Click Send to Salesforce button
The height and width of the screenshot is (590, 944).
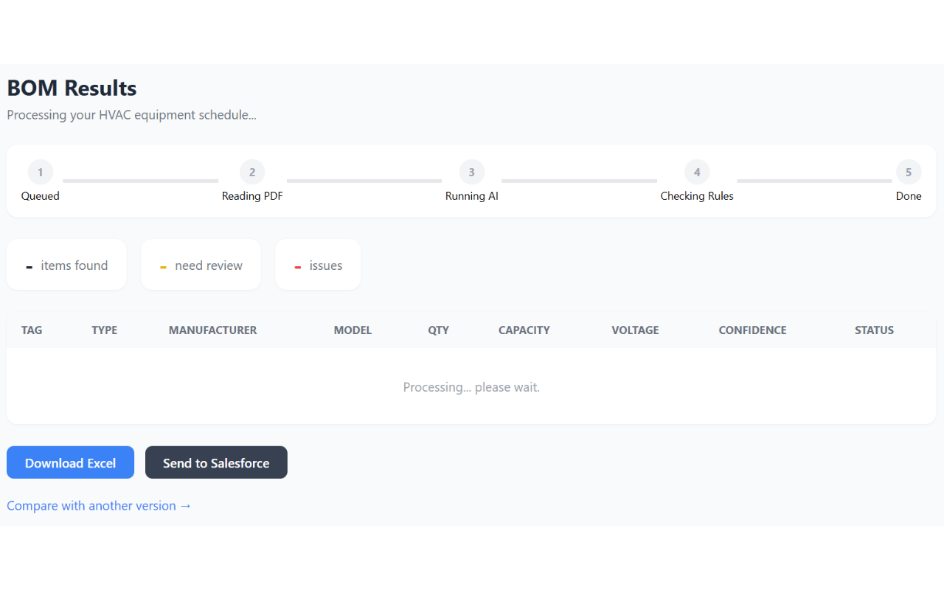(216, 462)
